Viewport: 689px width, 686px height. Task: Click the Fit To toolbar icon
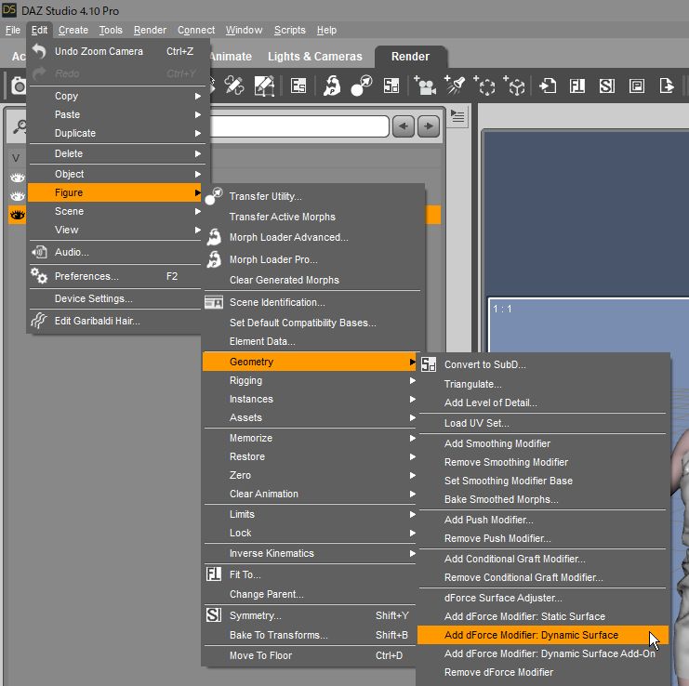pos(576,86)
